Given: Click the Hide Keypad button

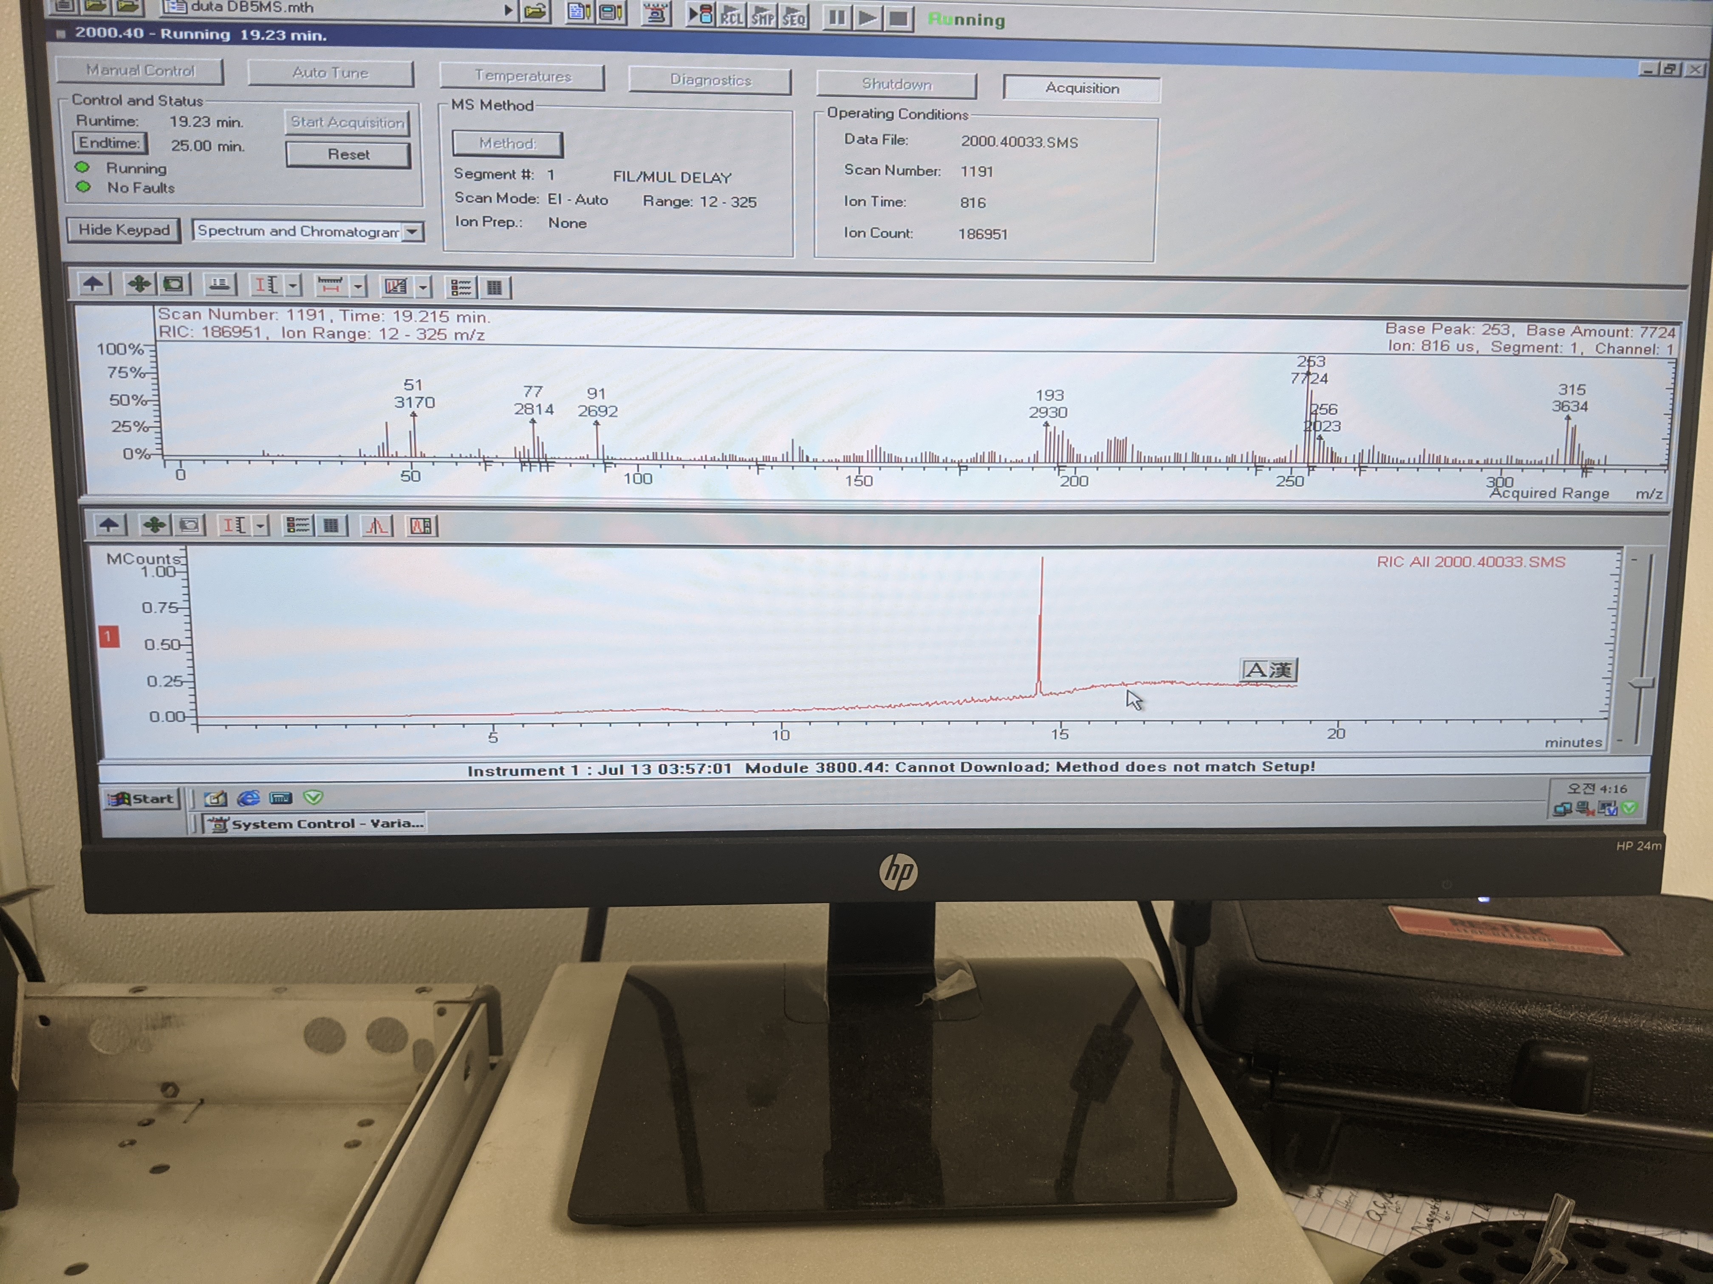Looking at the screenshot, I should [x=124, y=230].
